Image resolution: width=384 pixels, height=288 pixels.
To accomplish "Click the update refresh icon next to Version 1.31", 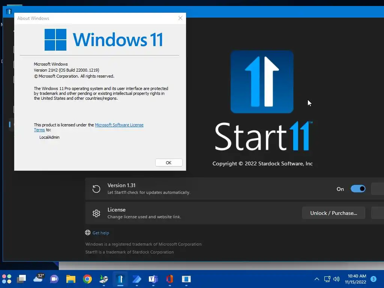I will 96,189.
